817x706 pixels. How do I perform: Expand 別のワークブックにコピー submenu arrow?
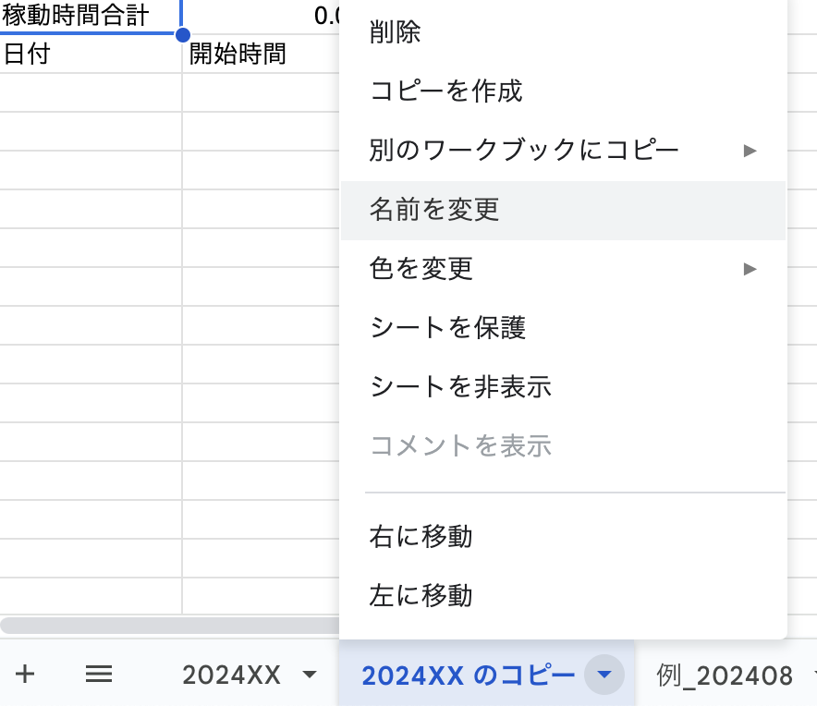tap(750, 150)
